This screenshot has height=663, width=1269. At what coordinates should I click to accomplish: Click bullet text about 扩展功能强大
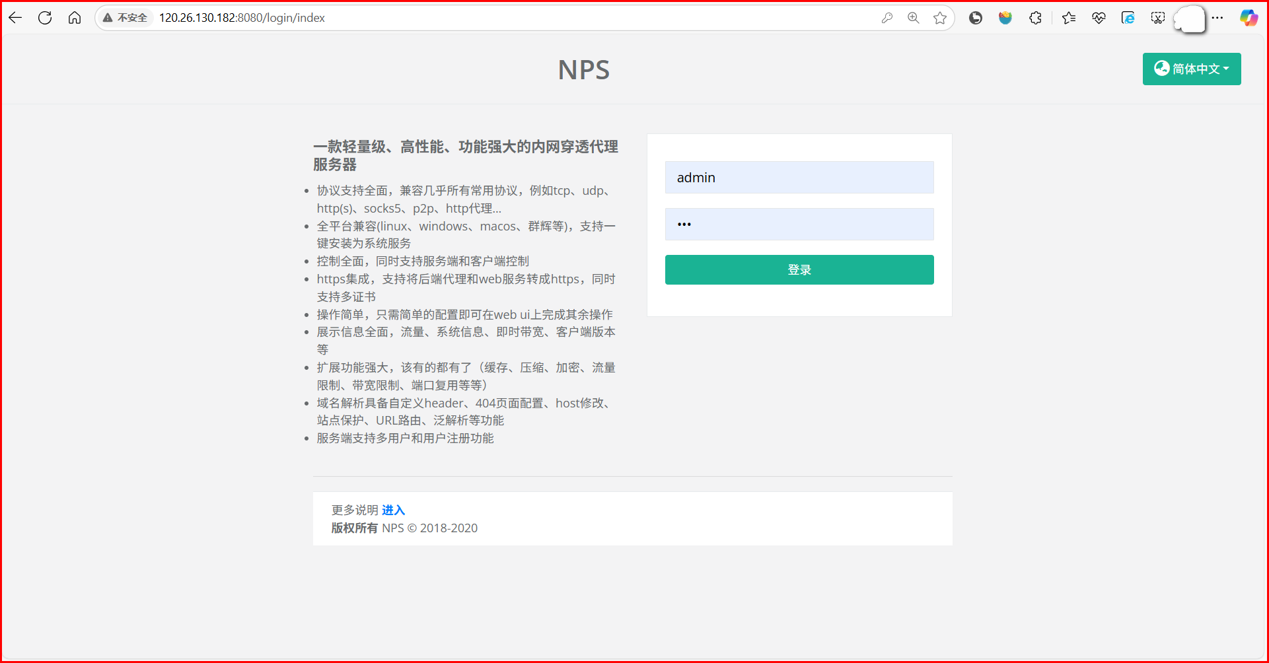coord(466,376)
